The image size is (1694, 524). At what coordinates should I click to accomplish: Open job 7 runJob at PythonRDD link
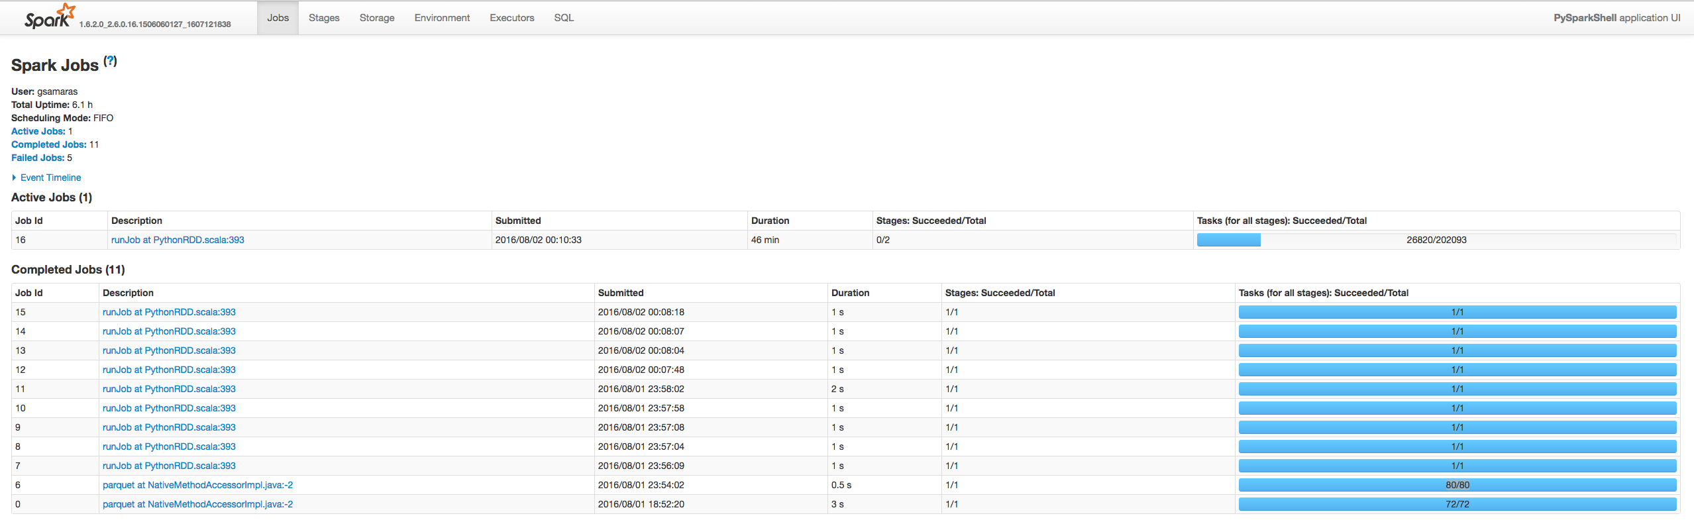pos(169,466)
